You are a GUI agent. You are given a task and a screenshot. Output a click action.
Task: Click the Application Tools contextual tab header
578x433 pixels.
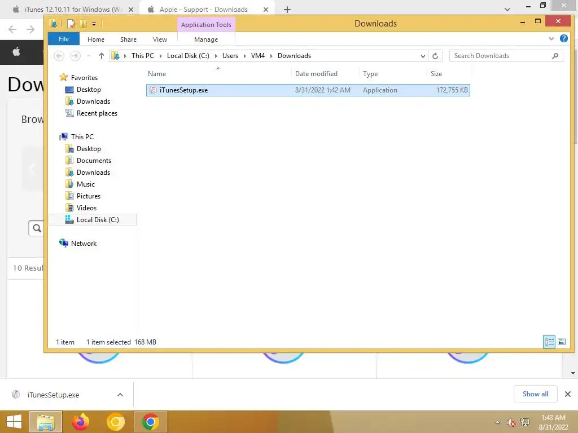click(206, 25)
